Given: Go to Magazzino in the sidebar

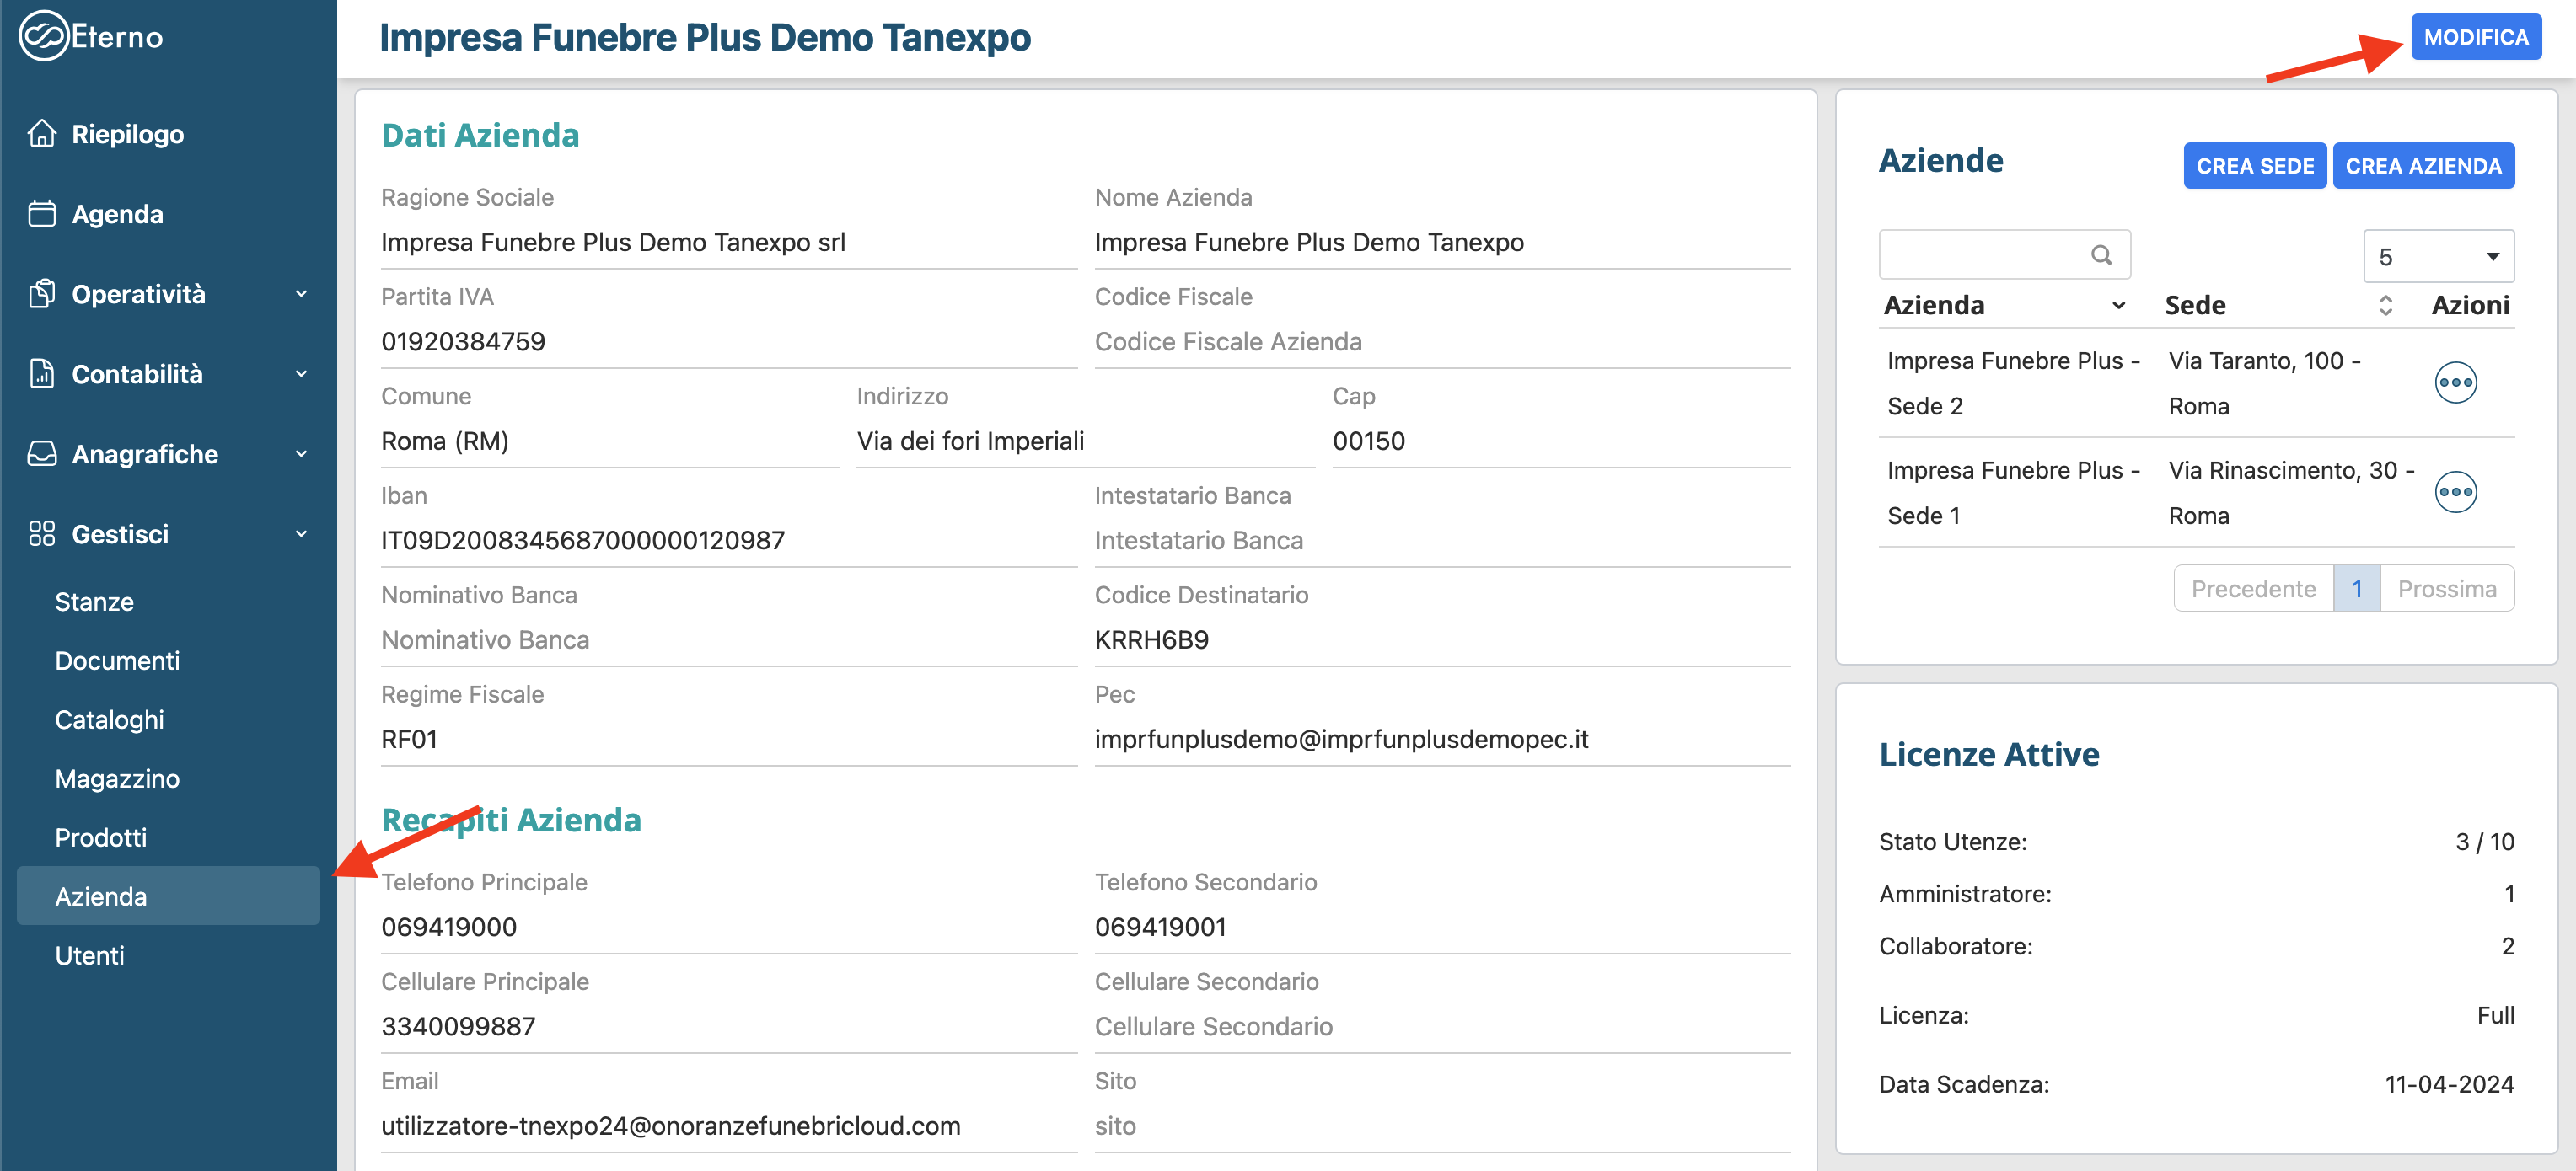Looking at the screenshot, I should 117,778.
